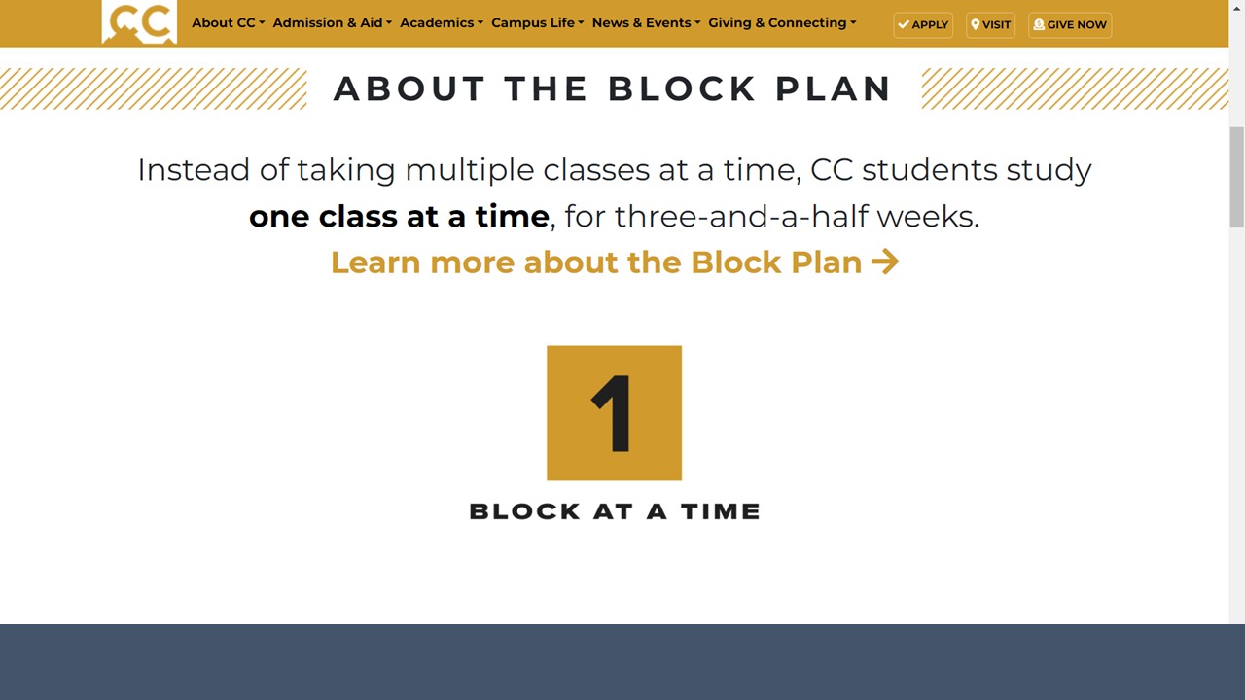Expand the Campus Life dropdown caret
The height and width of the screenshot is (700, 1245).
[x=582, y=23]
